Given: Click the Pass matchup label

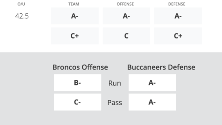Looking at the screenshot, I should (115, 103).
